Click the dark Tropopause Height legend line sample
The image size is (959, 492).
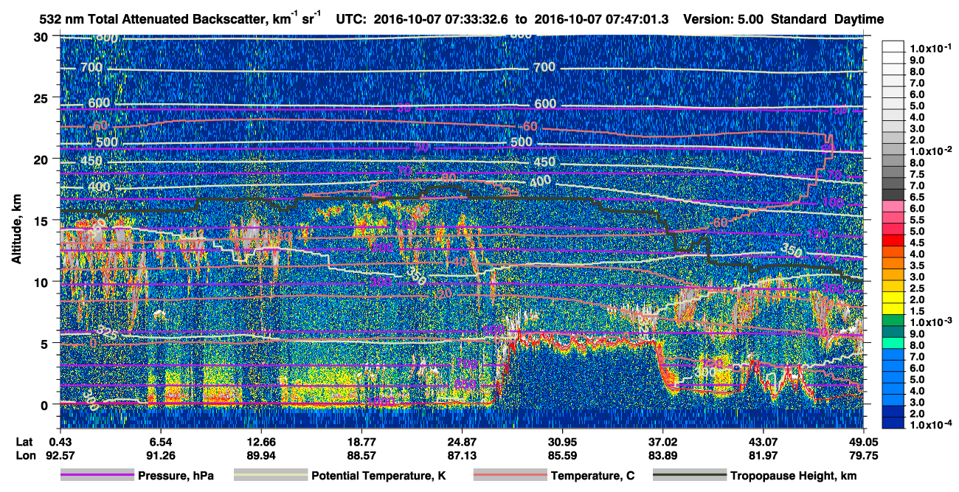point(689,476)
